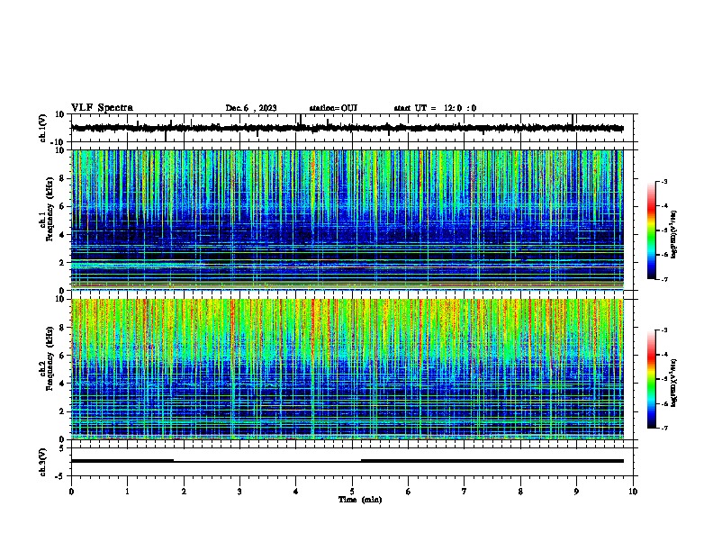Image resolution: width=713 pixels, height=551 pixels.
Task: Click the ch.1 spectrogram color bar
Action: 652,230
